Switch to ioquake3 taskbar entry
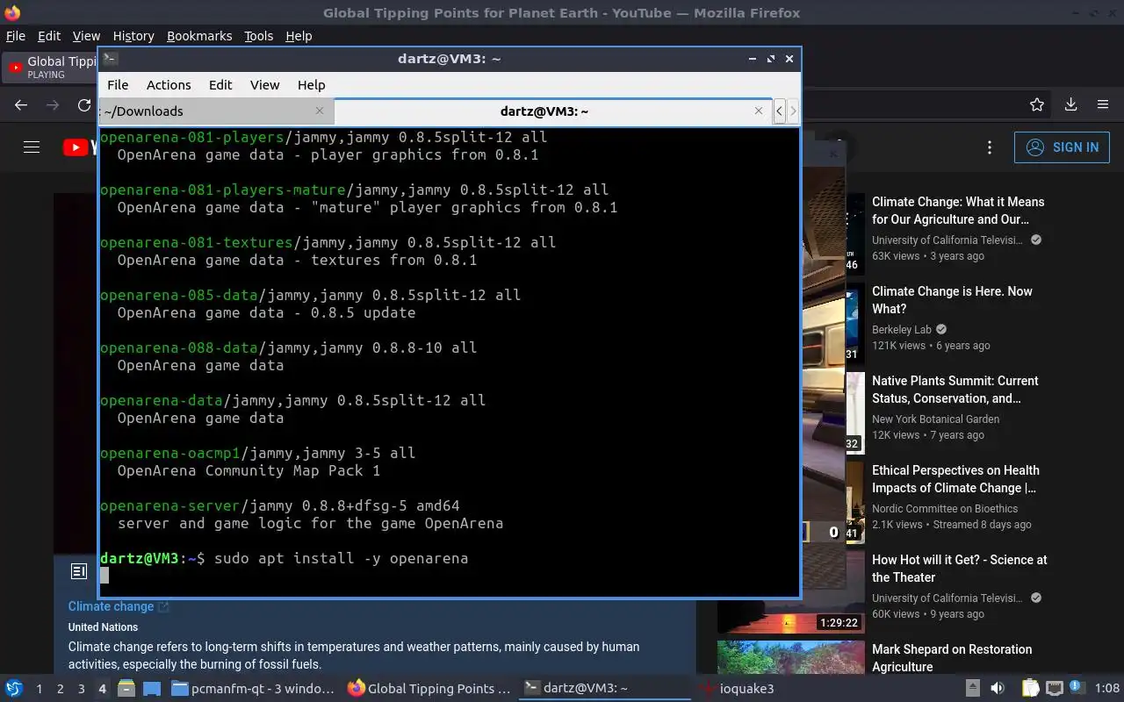Viewport: 1124px width, 702px height. [x=738, y=689]
